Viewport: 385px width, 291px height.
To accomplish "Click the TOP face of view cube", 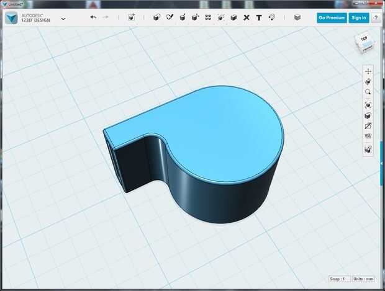I will pos(364,38).
